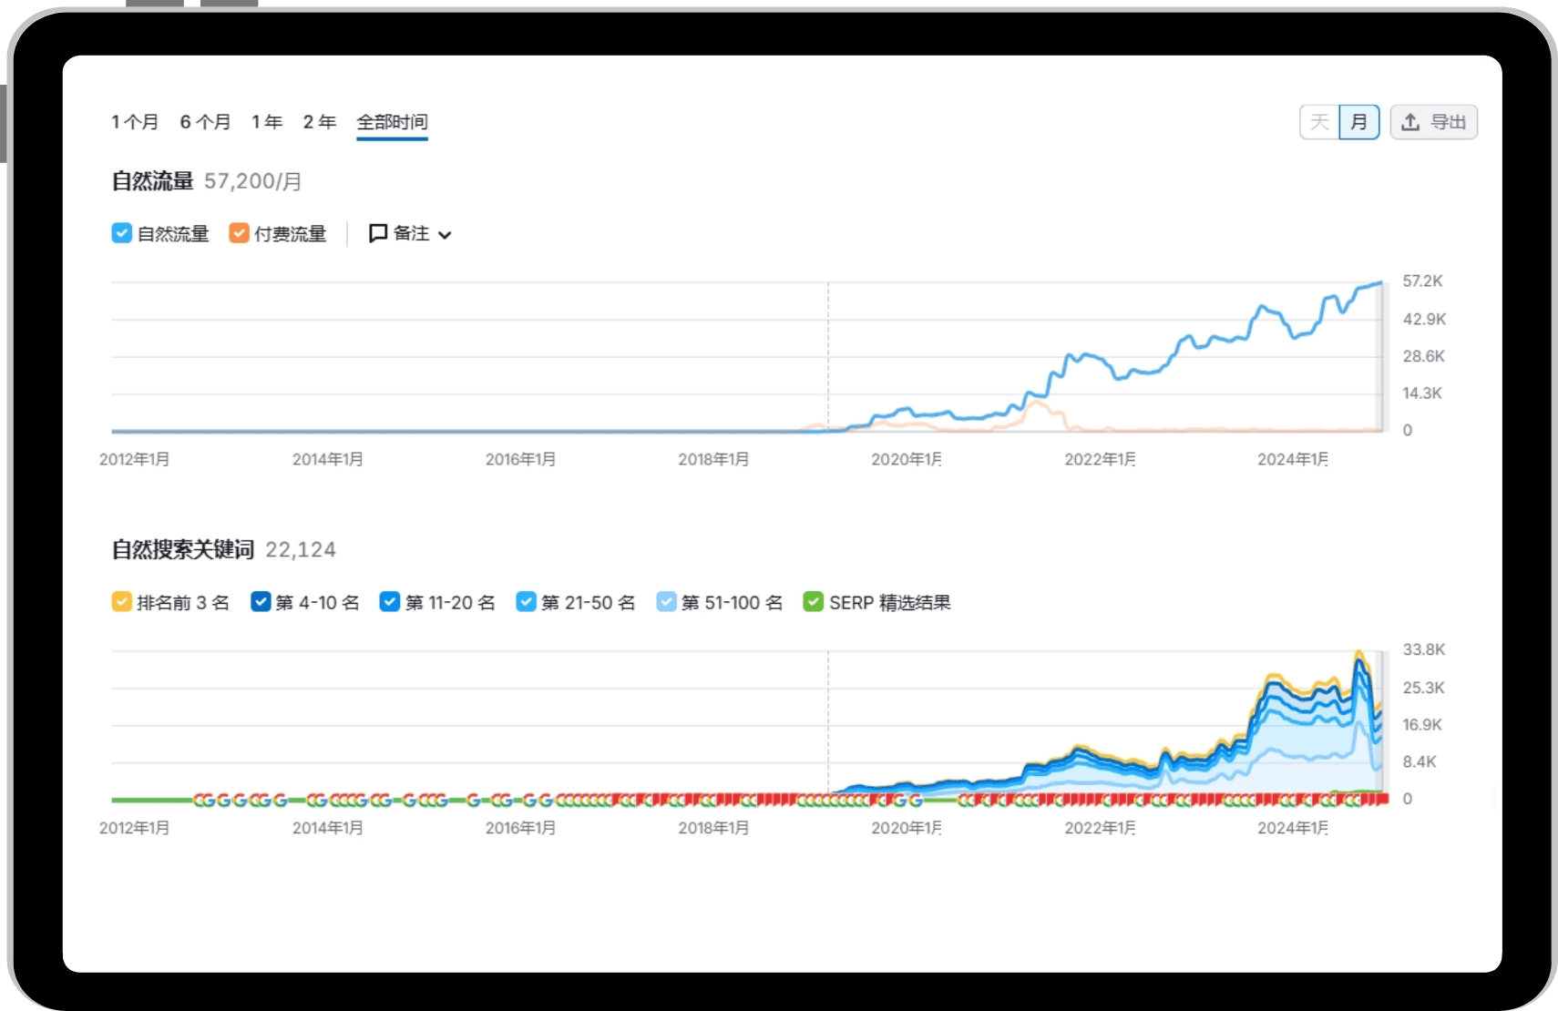
Task: Click the 57.2K axis label on the traffic chart
Action: (1422, 281)
